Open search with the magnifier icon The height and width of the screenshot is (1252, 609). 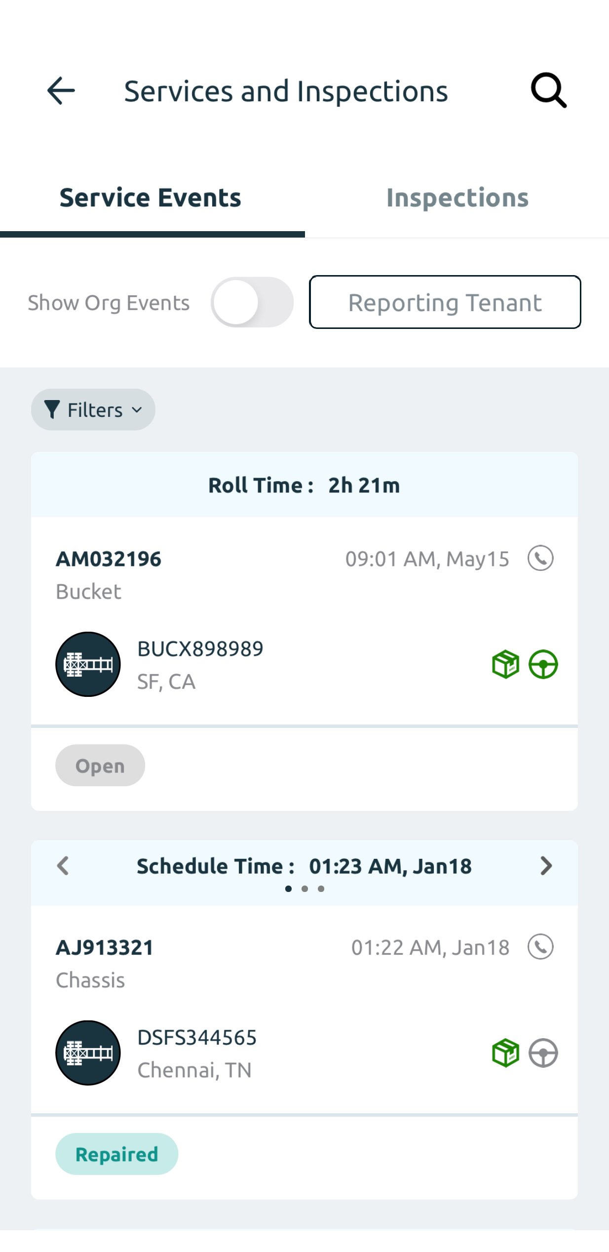click(548, 91)
